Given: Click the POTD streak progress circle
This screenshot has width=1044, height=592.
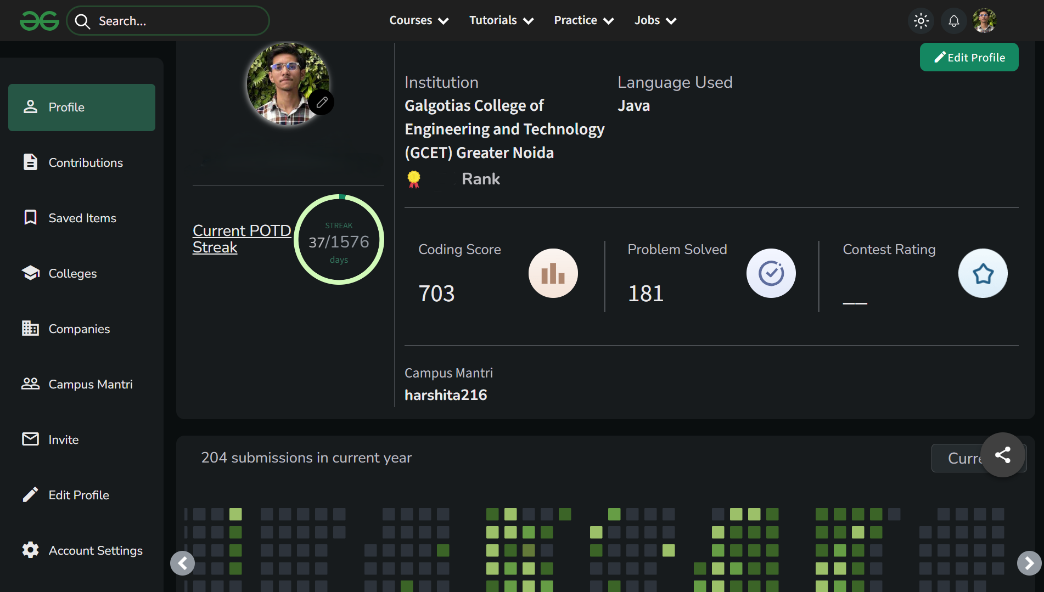Looking at the screenshot, I should pyautogui.click(x=339, y=240).
